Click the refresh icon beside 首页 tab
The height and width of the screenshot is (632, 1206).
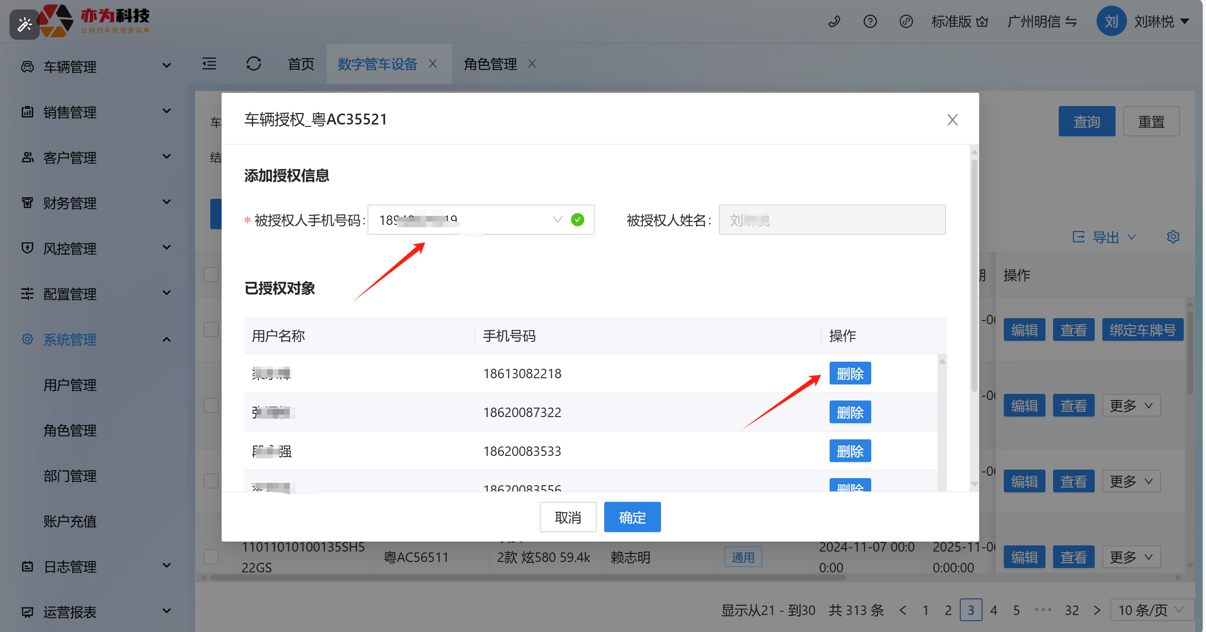coord(253,64)
